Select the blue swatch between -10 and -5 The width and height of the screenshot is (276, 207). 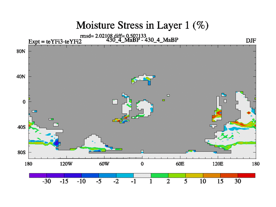(90, 175)
